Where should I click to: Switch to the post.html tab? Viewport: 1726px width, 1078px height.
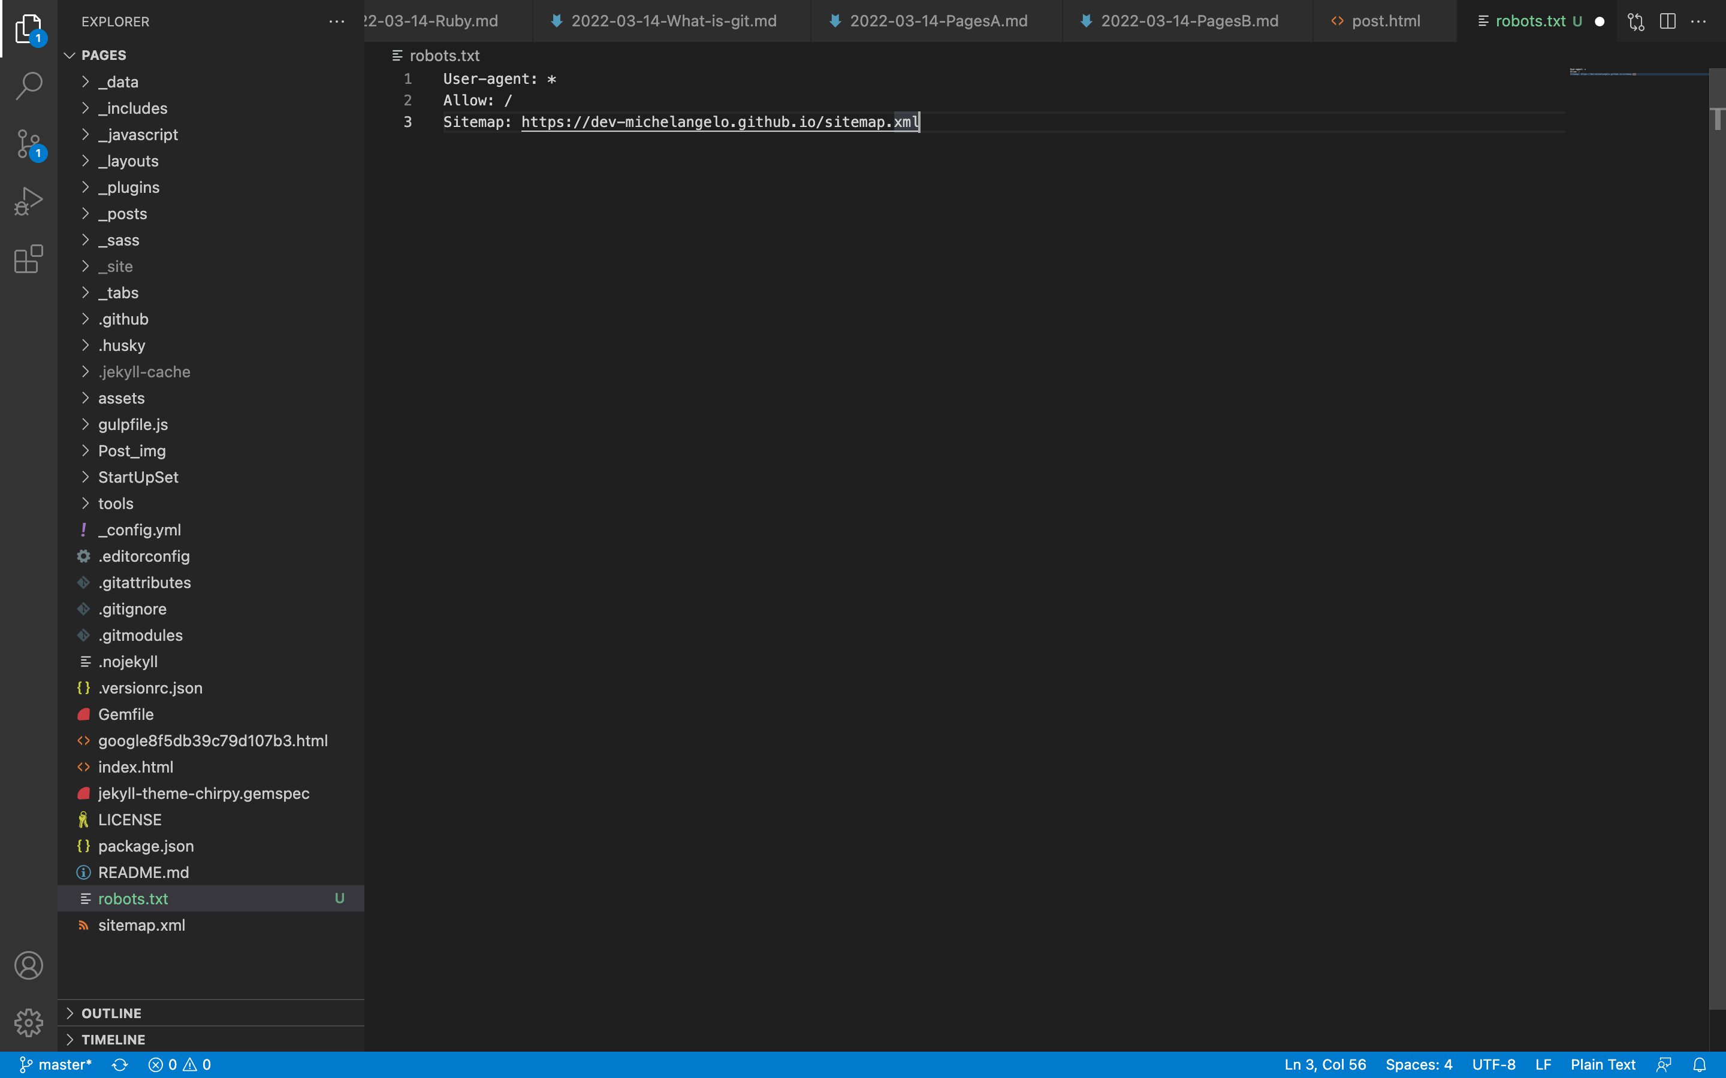tap(1384, 21)
